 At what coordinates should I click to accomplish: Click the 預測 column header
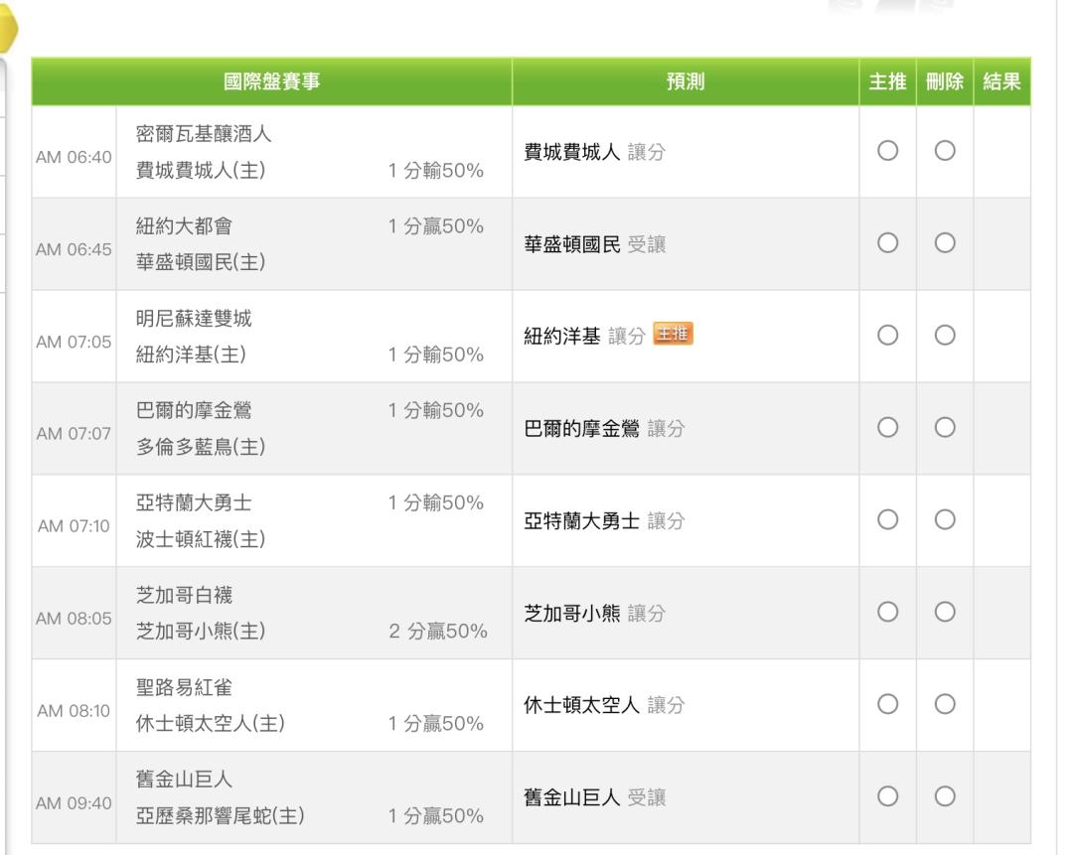[686, 81]
